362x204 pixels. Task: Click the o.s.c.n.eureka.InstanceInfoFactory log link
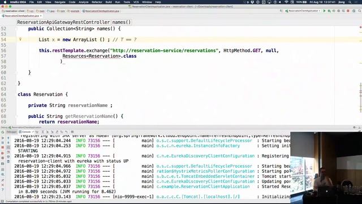click(198, 146)
